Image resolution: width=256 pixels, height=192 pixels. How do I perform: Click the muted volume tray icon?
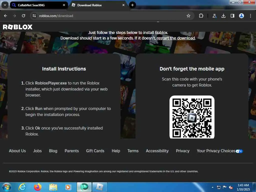[x=231, y=187]
